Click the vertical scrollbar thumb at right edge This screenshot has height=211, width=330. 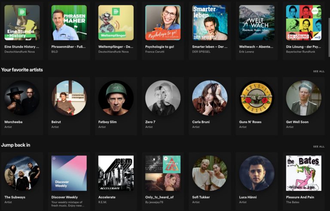pyautogui.click(x=329, y=37)
